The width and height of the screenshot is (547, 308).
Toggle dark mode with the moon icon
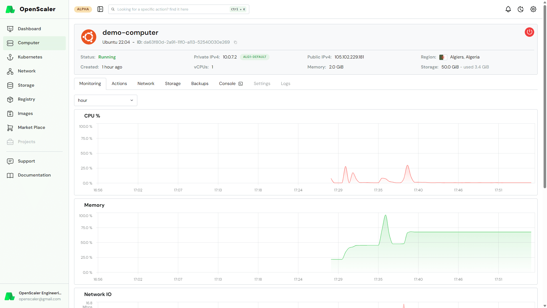[x=521, y=9]
